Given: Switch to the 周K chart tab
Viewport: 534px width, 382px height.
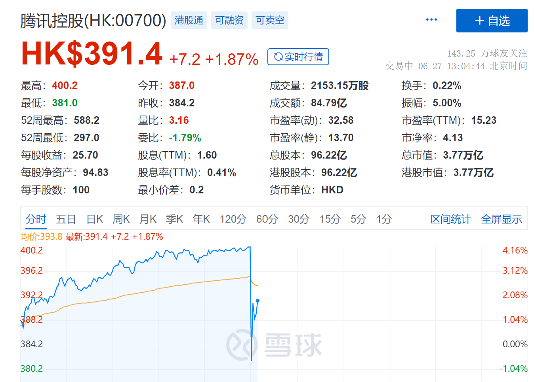Looking at the screenshot, I should [121, 219].
